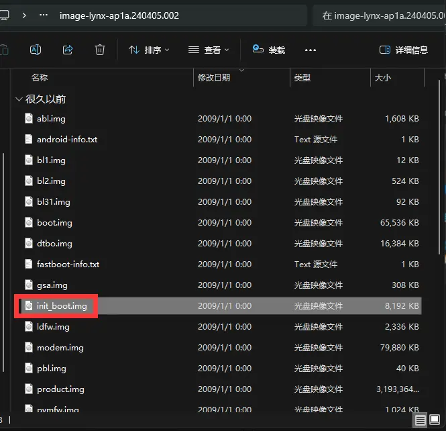
Task: Click the init_boot.img file name
Action: point(62,306)
